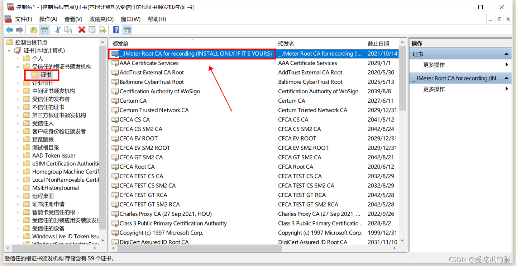This screenshot has height=266, width=516.
Task: Open the 窗口(W) menu
Action: point(131,19)
